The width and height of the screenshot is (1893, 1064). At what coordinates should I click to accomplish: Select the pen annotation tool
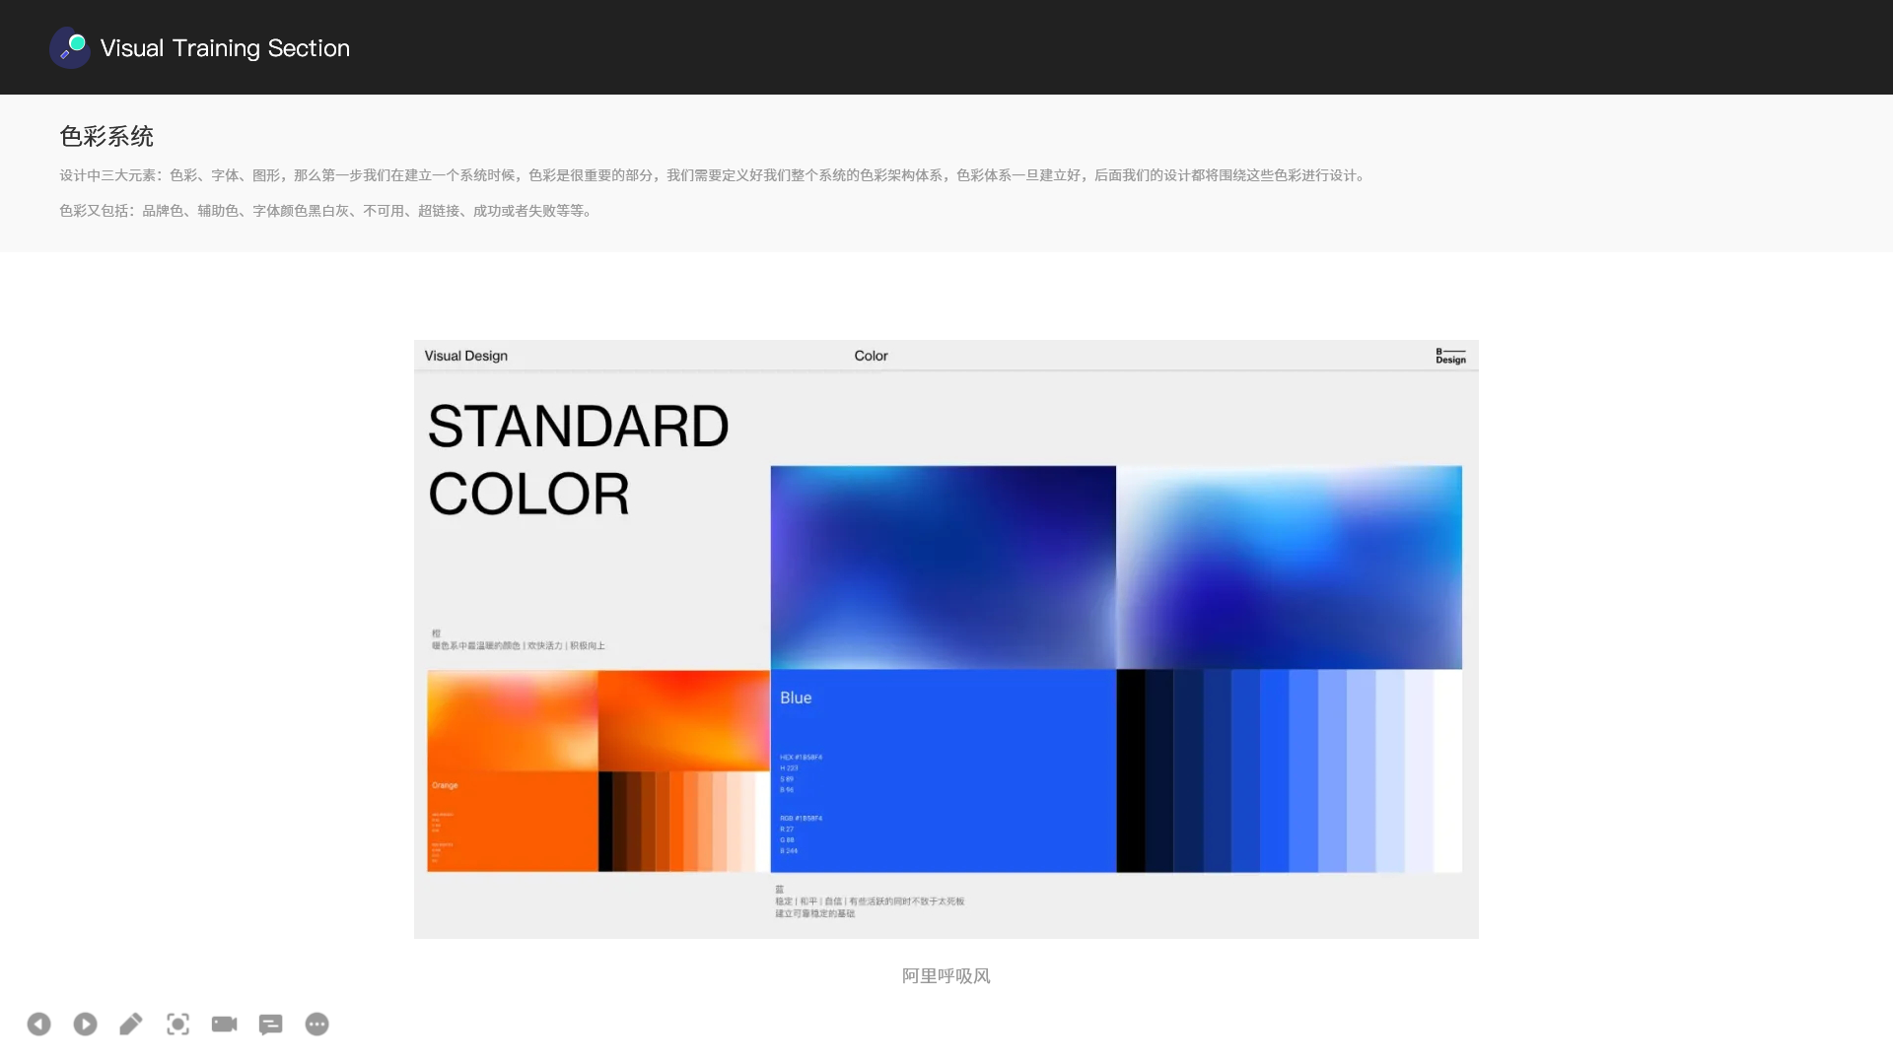tap(131, 1025)
